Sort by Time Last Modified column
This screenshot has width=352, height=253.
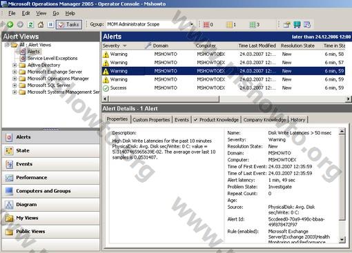[x=257, y=45]
